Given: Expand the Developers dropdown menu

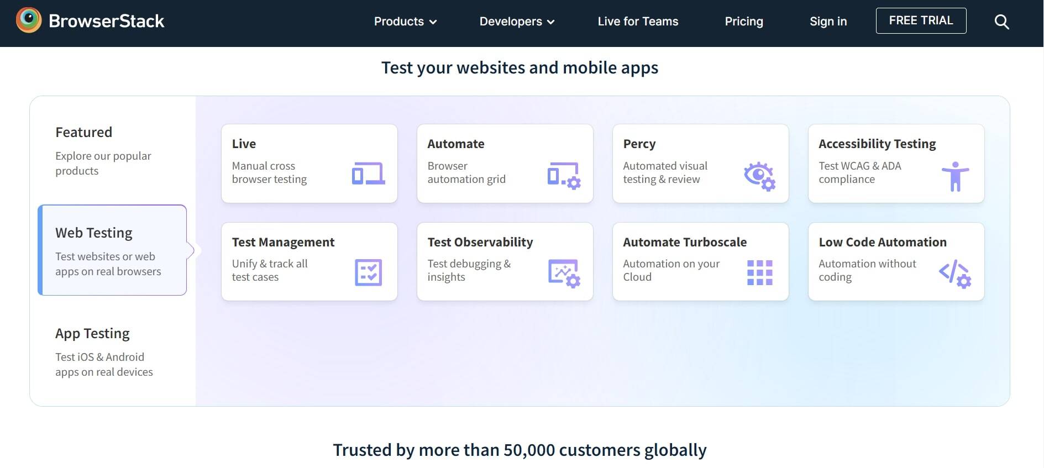Looking at the screenshot, I should 516,22.
